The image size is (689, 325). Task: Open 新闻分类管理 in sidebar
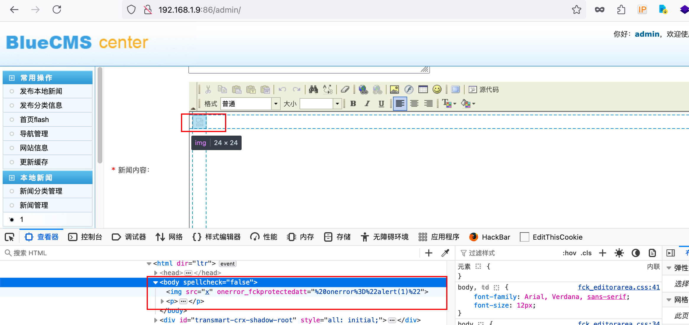41,191
